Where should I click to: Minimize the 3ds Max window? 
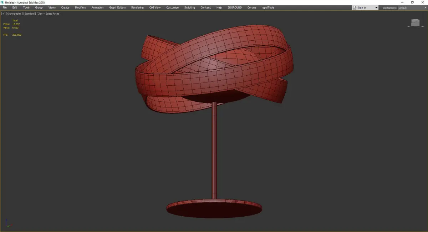click(x=403, y=2)
